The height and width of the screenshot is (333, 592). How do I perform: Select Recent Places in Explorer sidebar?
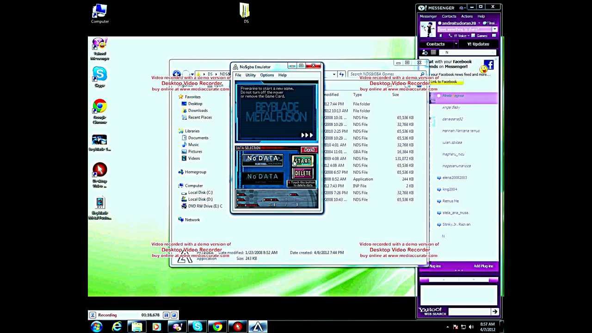coord(200,117)
